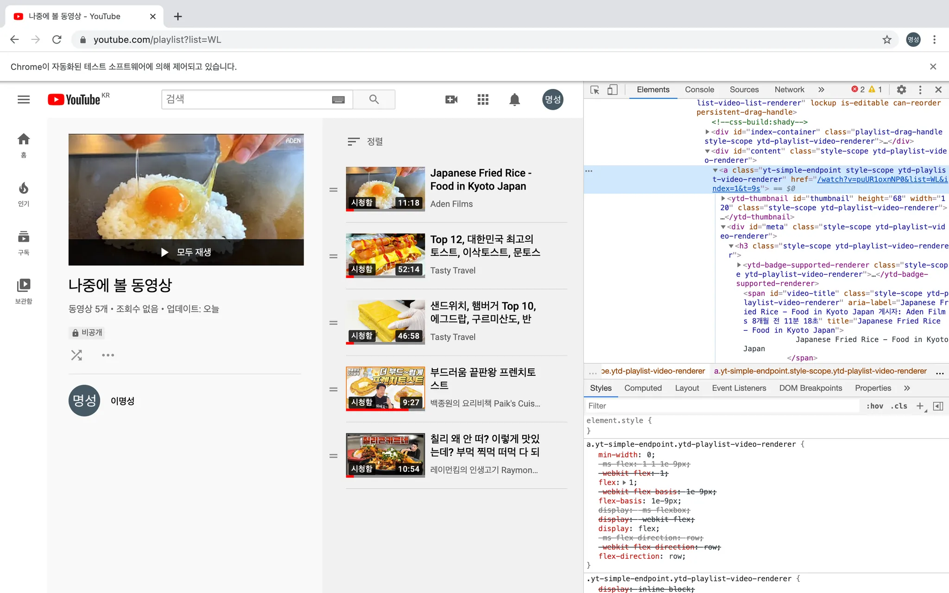Toggle the device toolbar in DevTools
Screen dimensions: 949x593
[x=612, y=90]
